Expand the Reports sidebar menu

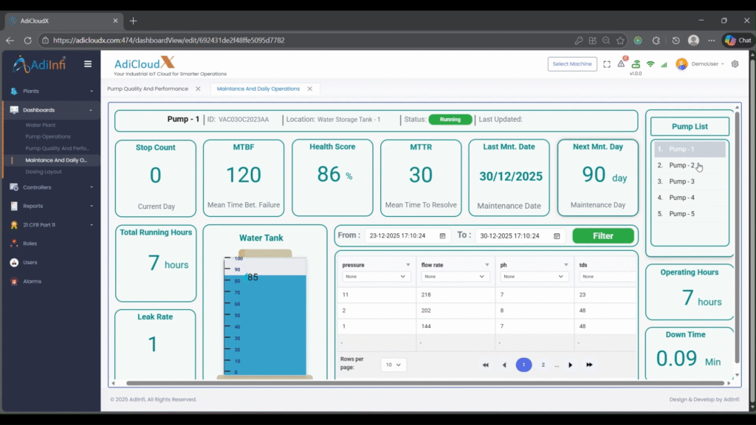[x=44, y=206]
